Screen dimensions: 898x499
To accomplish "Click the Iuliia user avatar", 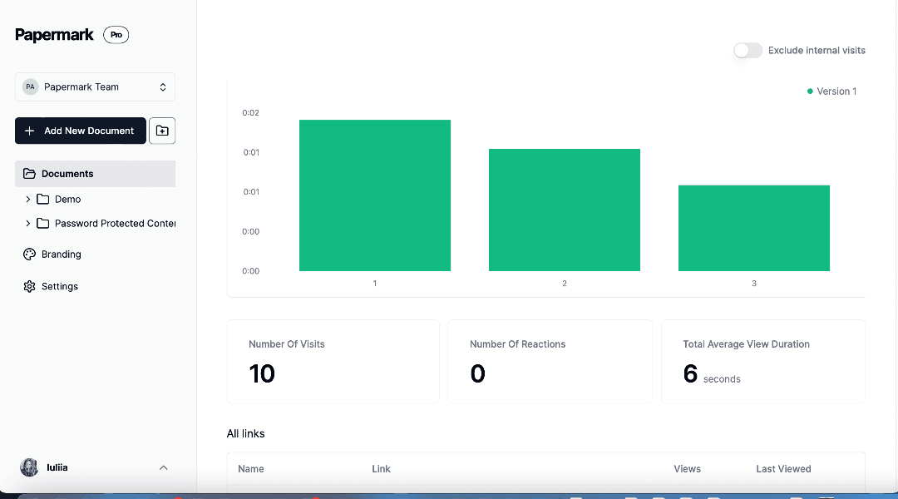I will (x=29, y=467).
